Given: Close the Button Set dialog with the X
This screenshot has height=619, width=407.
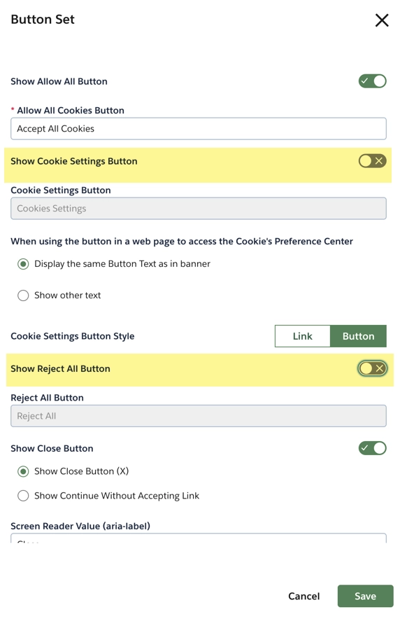Looking at the screenshot, I should coord(382,20).
